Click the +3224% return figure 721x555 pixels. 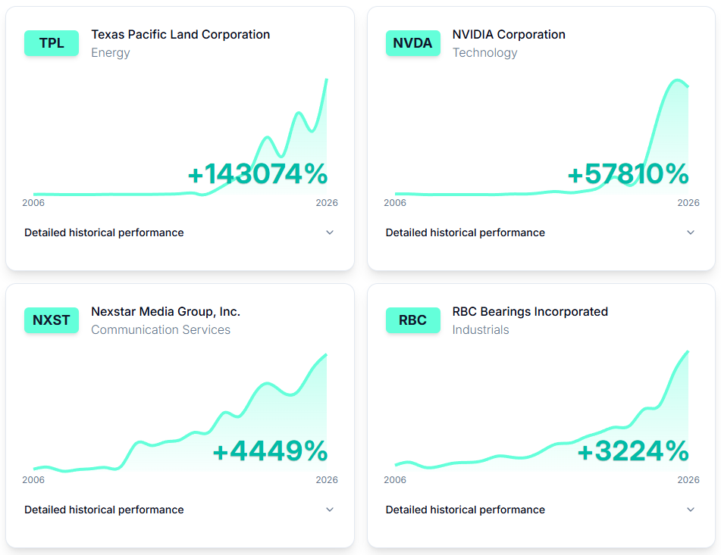[x=633, y=451]
